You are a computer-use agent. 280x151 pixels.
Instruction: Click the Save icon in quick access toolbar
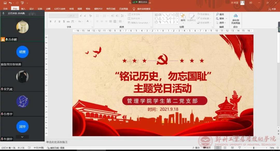(5, 3)
